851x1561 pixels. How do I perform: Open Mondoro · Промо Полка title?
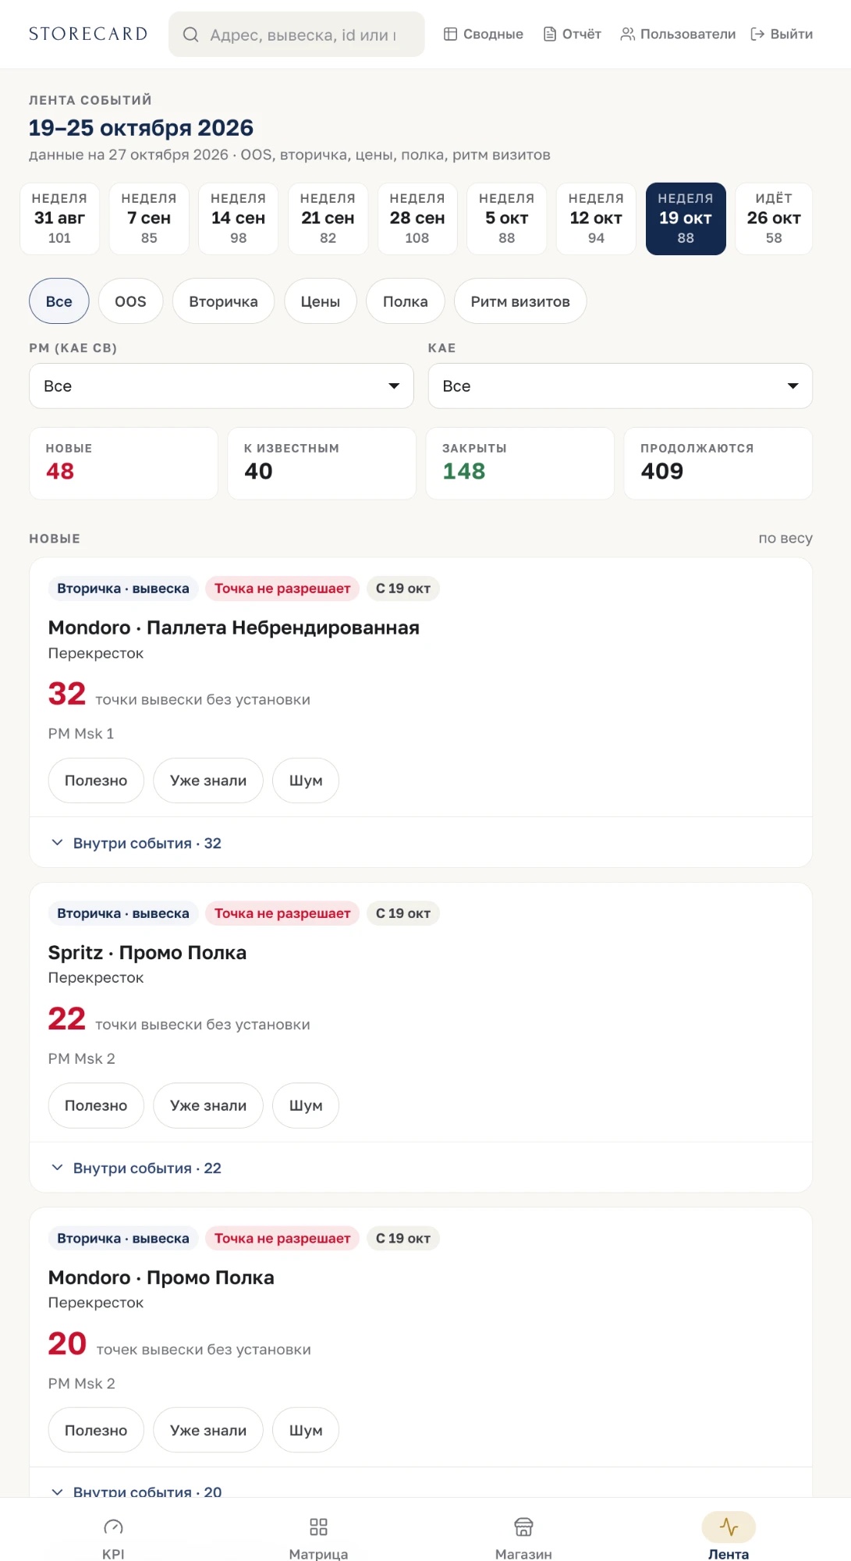161,1277
